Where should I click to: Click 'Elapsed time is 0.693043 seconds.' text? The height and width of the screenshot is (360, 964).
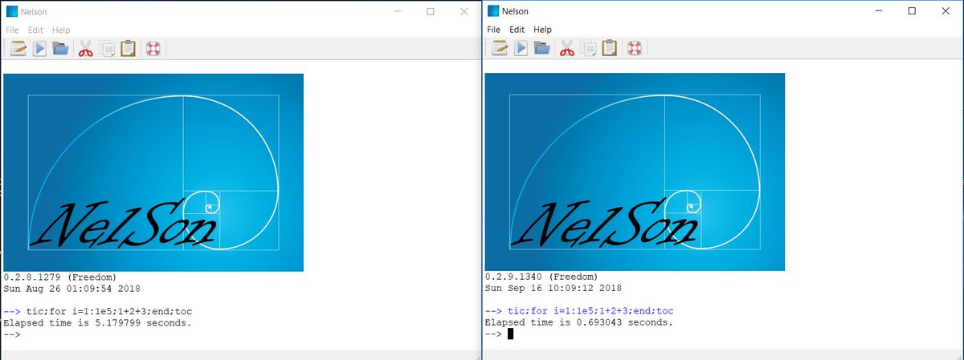click(x=578, y=322)
